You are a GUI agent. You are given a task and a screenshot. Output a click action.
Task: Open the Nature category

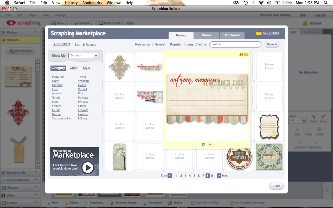point(56,114)
